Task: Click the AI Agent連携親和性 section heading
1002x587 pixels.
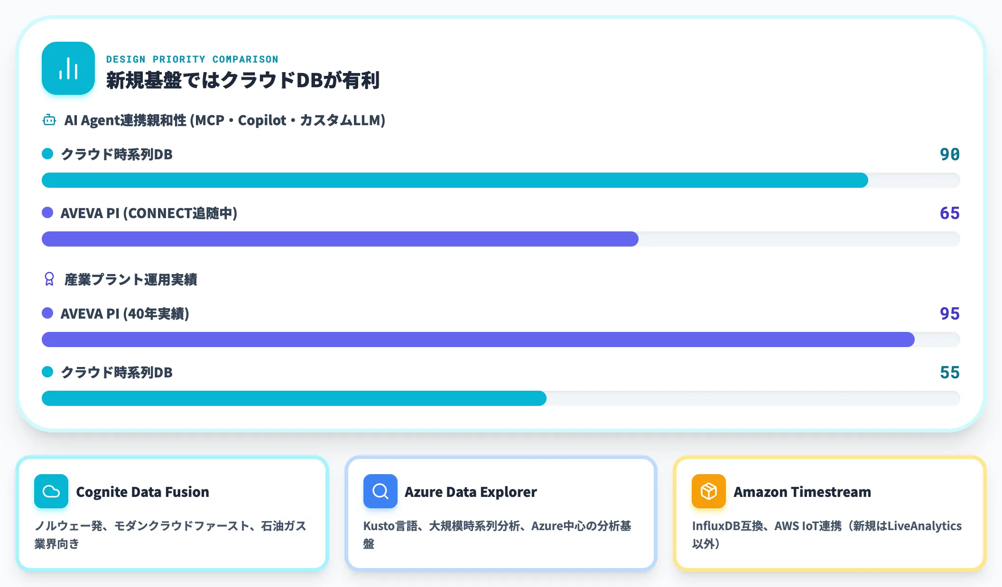Action: [x=225, y=120]
